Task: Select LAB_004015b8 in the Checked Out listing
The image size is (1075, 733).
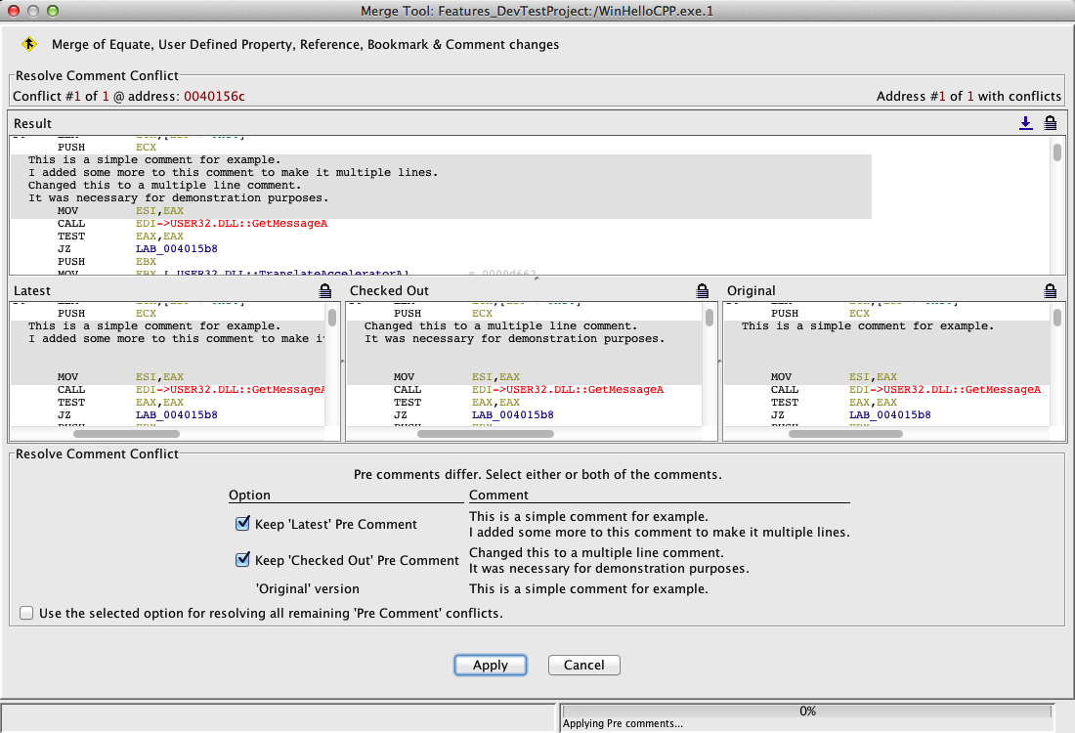Action: pyautogui.click(x=512, y=414)
